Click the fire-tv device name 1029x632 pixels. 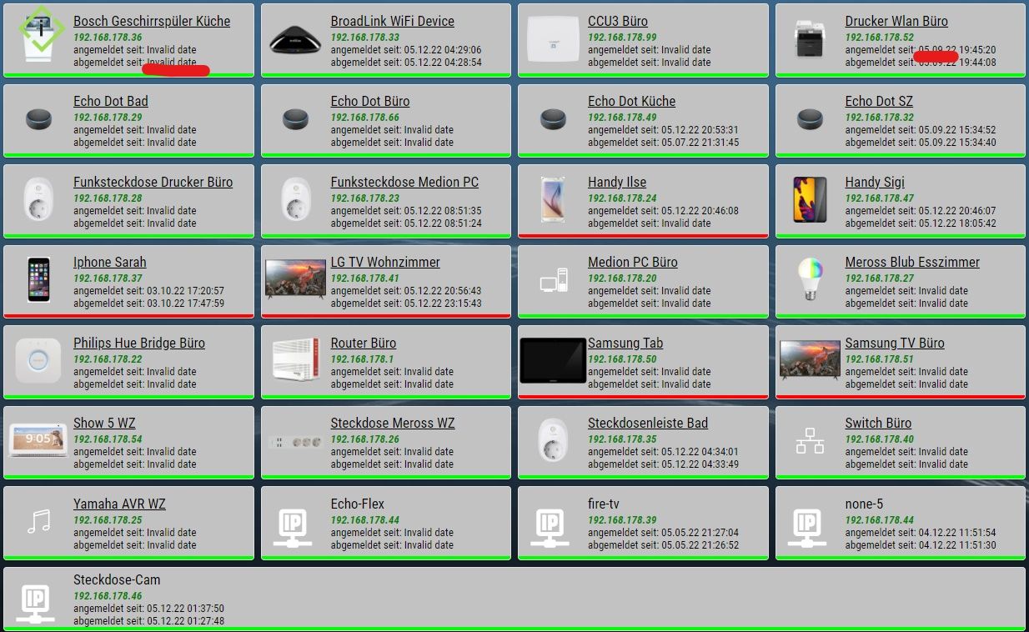(603, 504)
